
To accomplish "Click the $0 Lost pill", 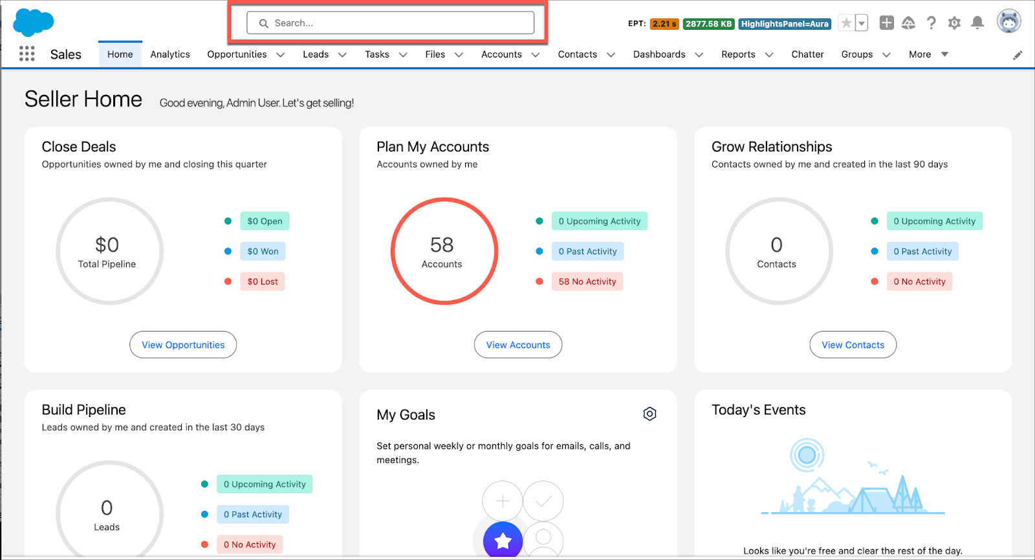I will click(x=262, y=282).
